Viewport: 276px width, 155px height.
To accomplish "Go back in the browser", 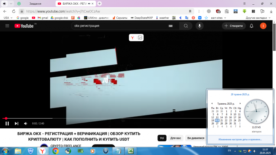I will (5, 11).
